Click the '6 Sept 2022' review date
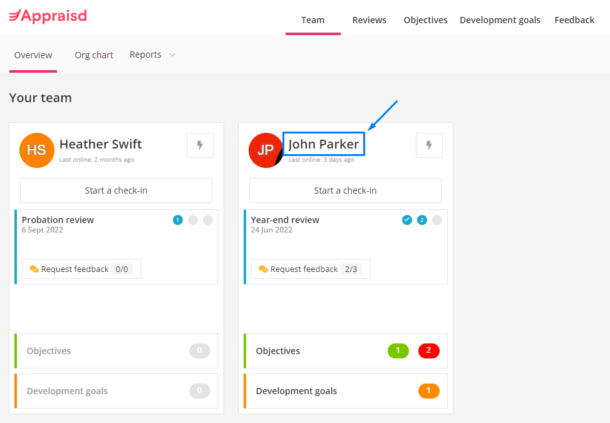Screen dimensions: 610x423 (43, 230)
